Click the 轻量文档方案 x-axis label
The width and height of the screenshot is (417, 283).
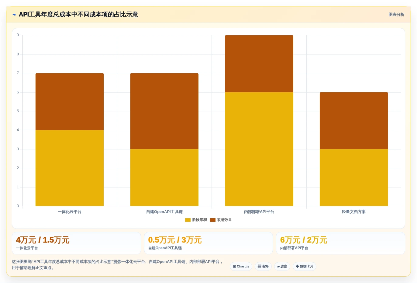click(354, 212)
